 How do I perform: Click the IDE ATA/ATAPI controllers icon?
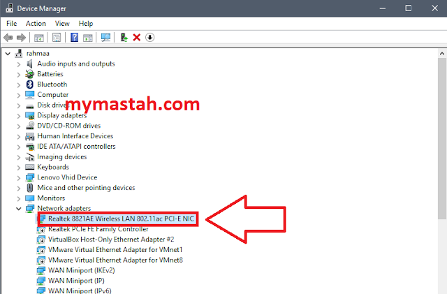29,146
